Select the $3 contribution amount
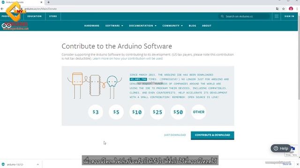 point(96,112)
